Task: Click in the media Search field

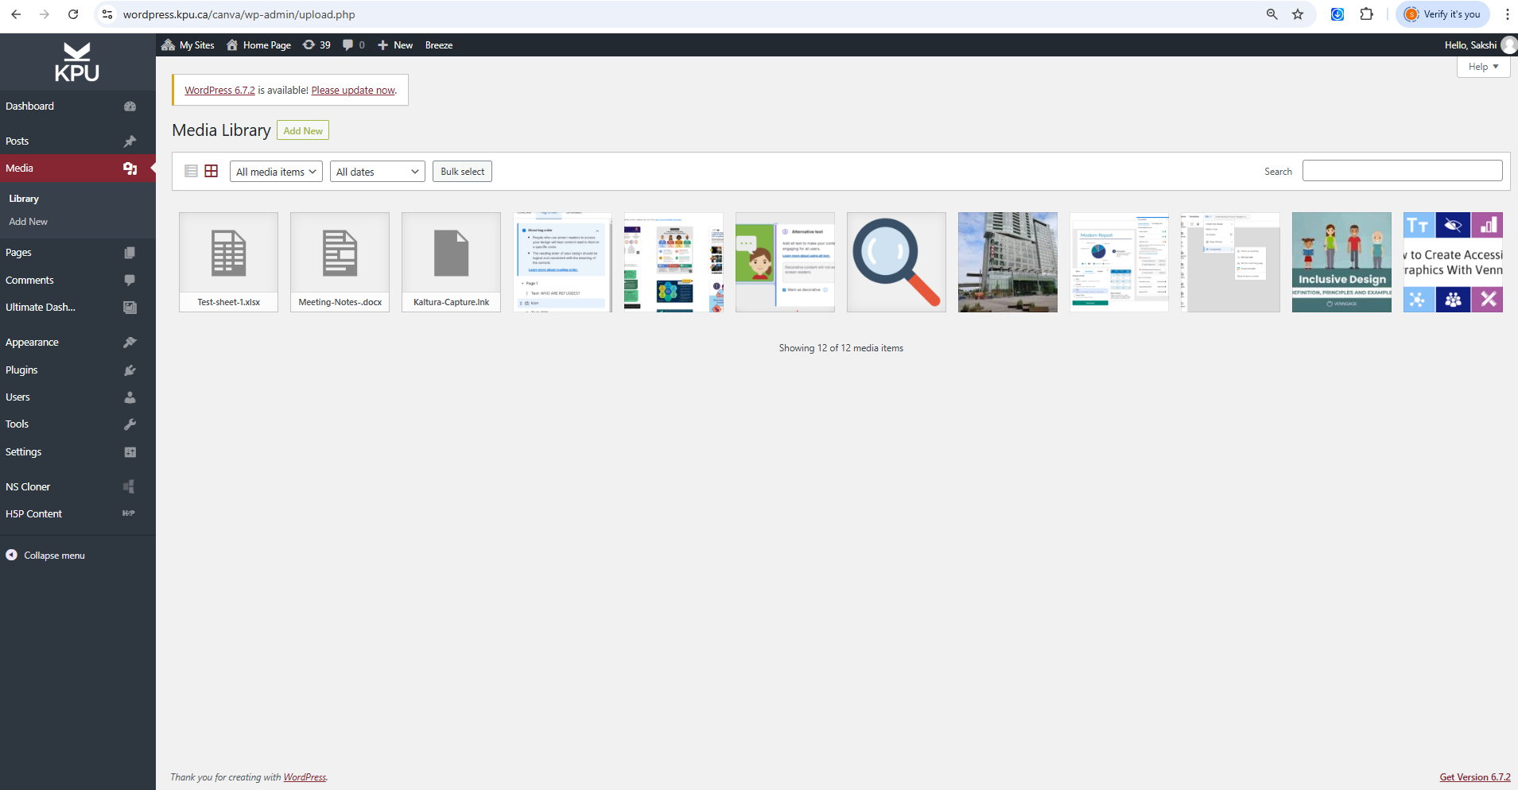Action: click(x=1402, y=171)
